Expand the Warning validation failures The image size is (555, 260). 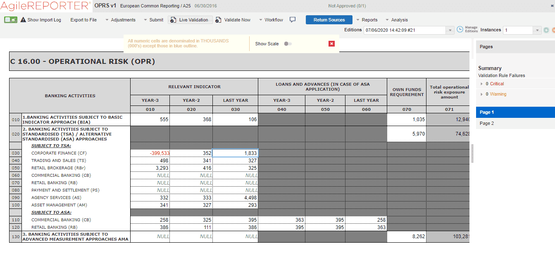pyautogui.click(x=481, y=94)
